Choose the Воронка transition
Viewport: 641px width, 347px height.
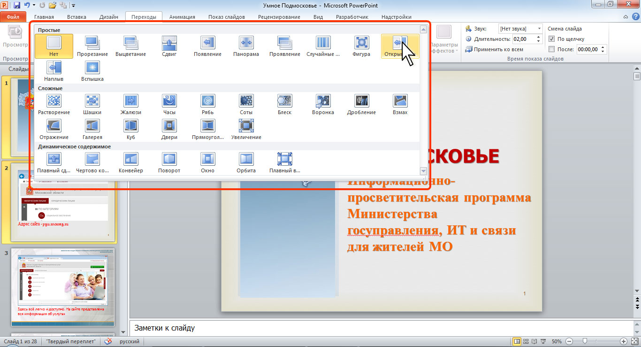tap(323, 104)
